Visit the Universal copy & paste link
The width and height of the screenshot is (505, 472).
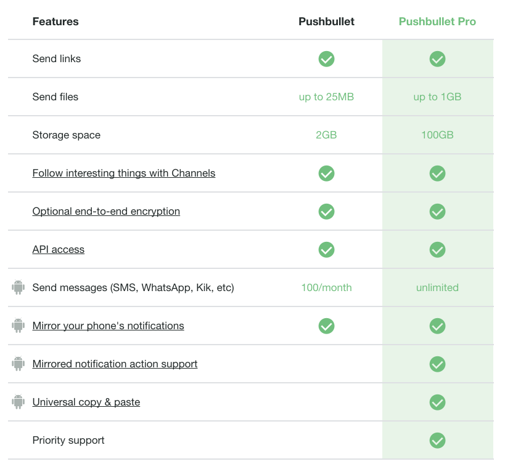pyautogui.click(x=86, y=402)
